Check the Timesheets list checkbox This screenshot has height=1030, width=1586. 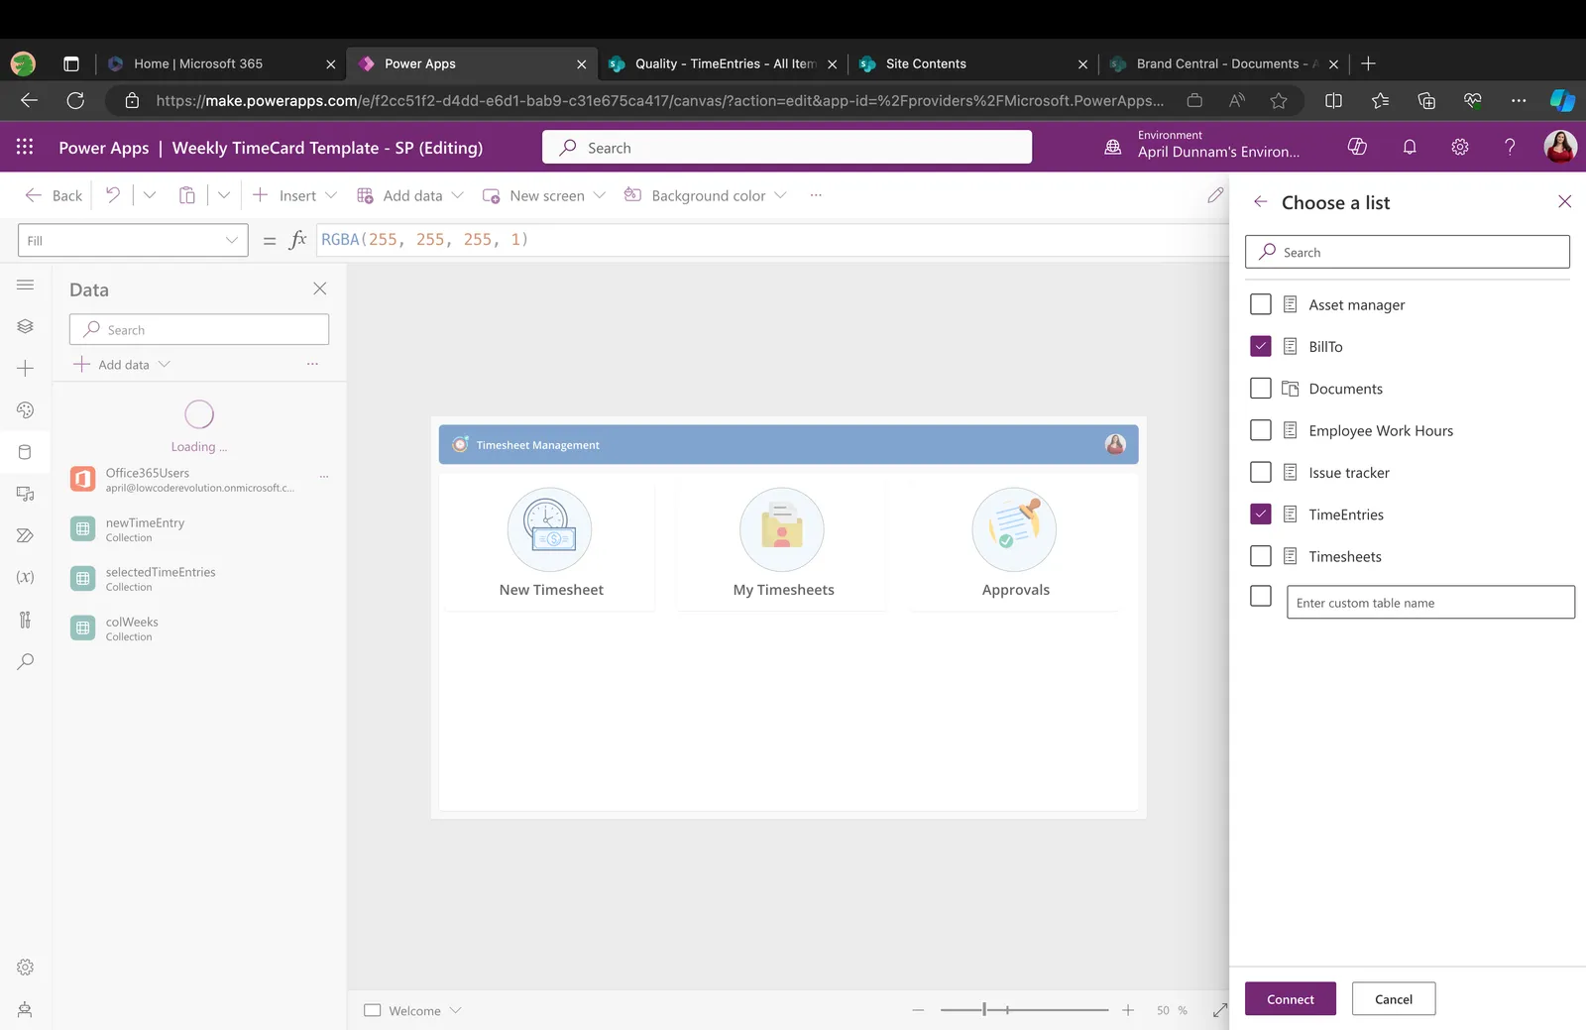[1261, 556]
